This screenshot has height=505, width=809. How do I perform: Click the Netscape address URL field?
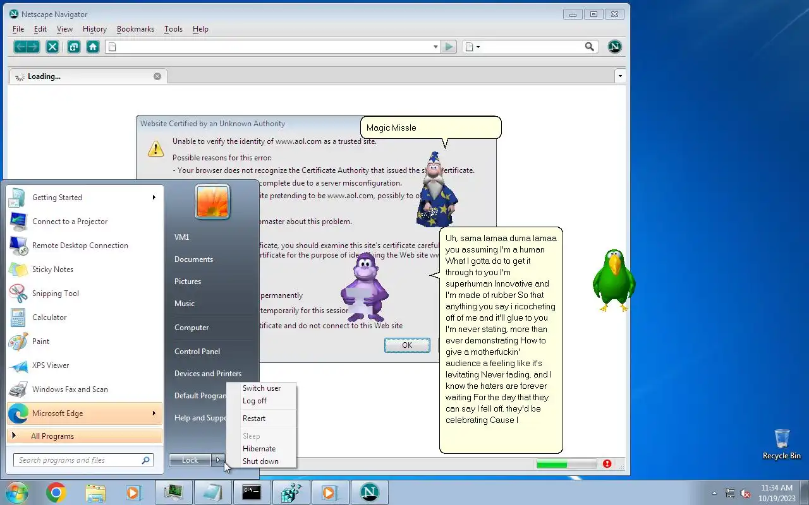tap(272, 47)
